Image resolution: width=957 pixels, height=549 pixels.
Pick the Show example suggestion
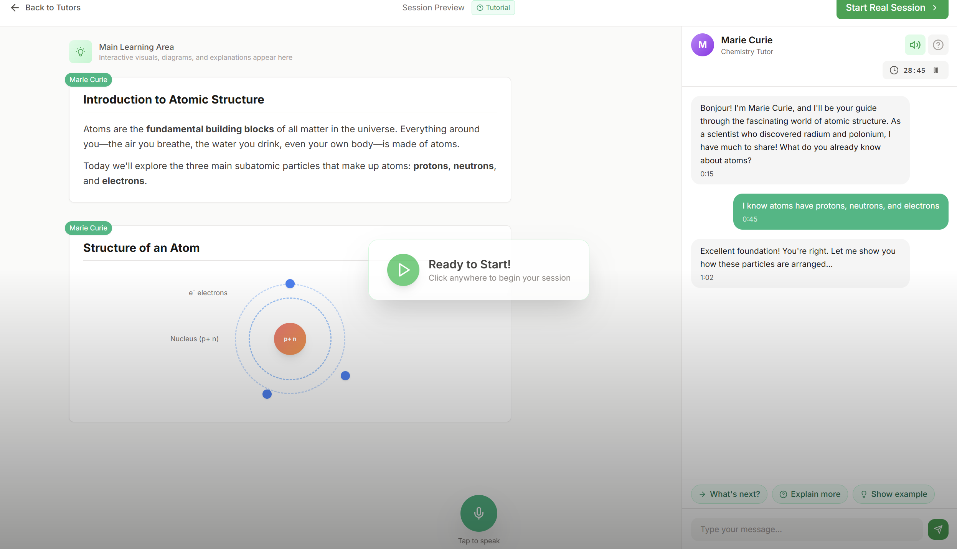pos(893,494)
